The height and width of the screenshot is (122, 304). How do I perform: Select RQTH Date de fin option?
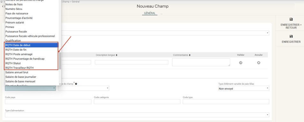pos(32,50)
